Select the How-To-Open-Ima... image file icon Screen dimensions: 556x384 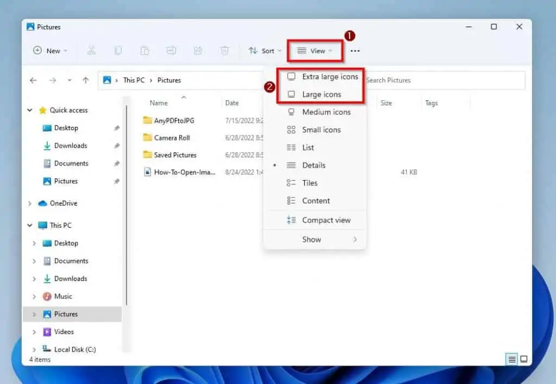[147, 172]
